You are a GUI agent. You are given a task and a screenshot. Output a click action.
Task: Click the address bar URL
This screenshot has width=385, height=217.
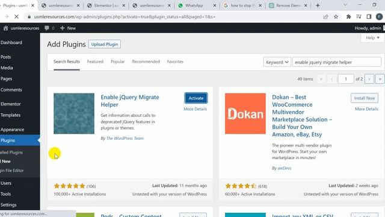pos(125,17)
